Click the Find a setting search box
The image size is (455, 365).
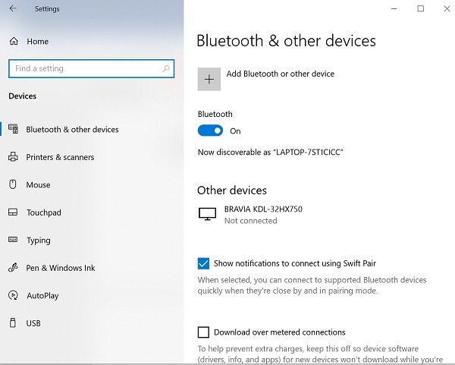click(x=83, y=68)
